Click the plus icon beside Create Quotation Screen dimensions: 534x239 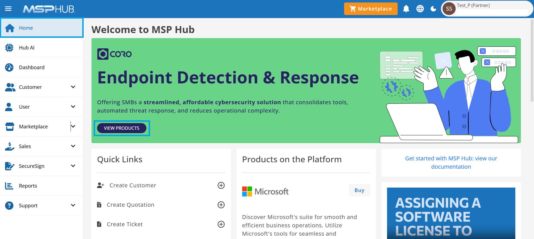pos(221,205)
